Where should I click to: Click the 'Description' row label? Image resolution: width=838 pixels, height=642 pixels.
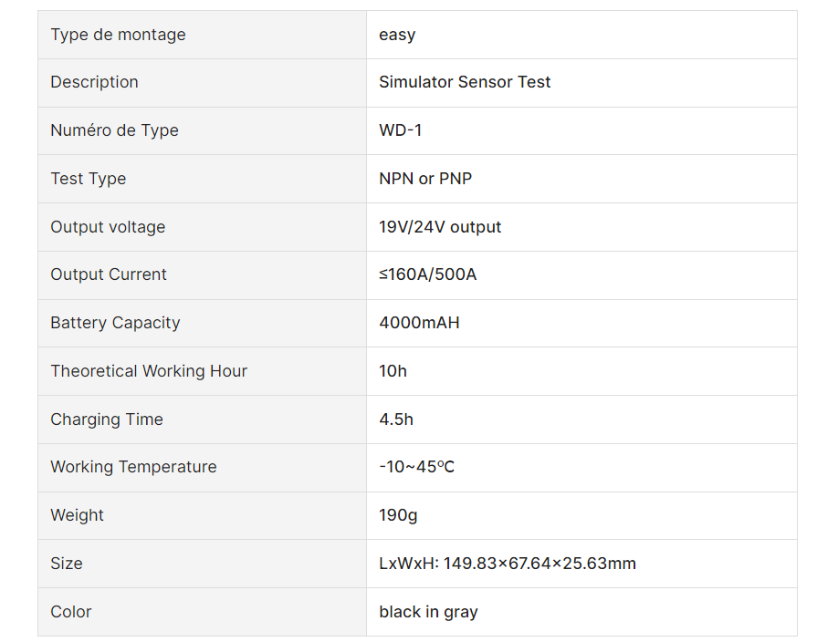pyautogui.click(x=95, y=82)
